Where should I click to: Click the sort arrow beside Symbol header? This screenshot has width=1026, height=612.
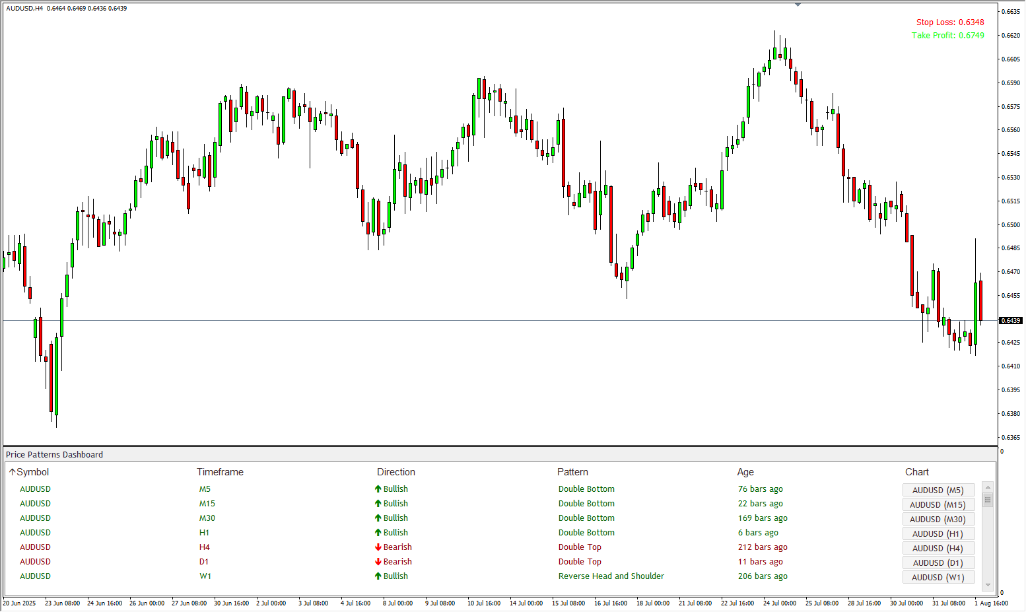pyautogui.click(x=12, y=472)
